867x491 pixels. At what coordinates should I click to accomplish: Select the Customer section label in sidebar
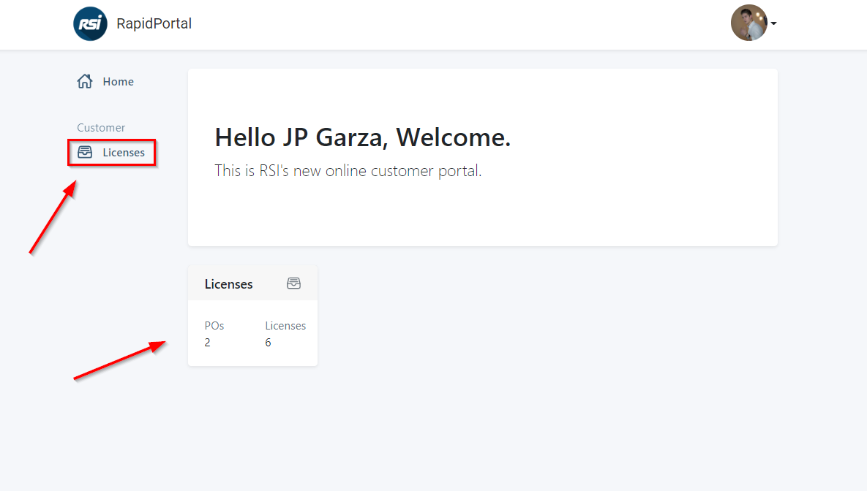pyautogui.click(x=101, y=128)
